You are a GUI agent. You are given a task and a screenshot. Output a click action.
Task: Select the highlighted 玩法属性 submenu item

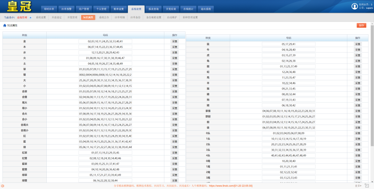(x=88, y=18)
